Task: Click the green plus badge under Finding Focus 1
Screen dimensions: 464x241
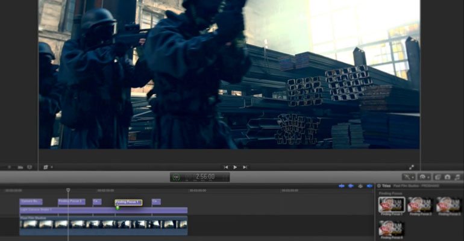Action: [118, 208]
